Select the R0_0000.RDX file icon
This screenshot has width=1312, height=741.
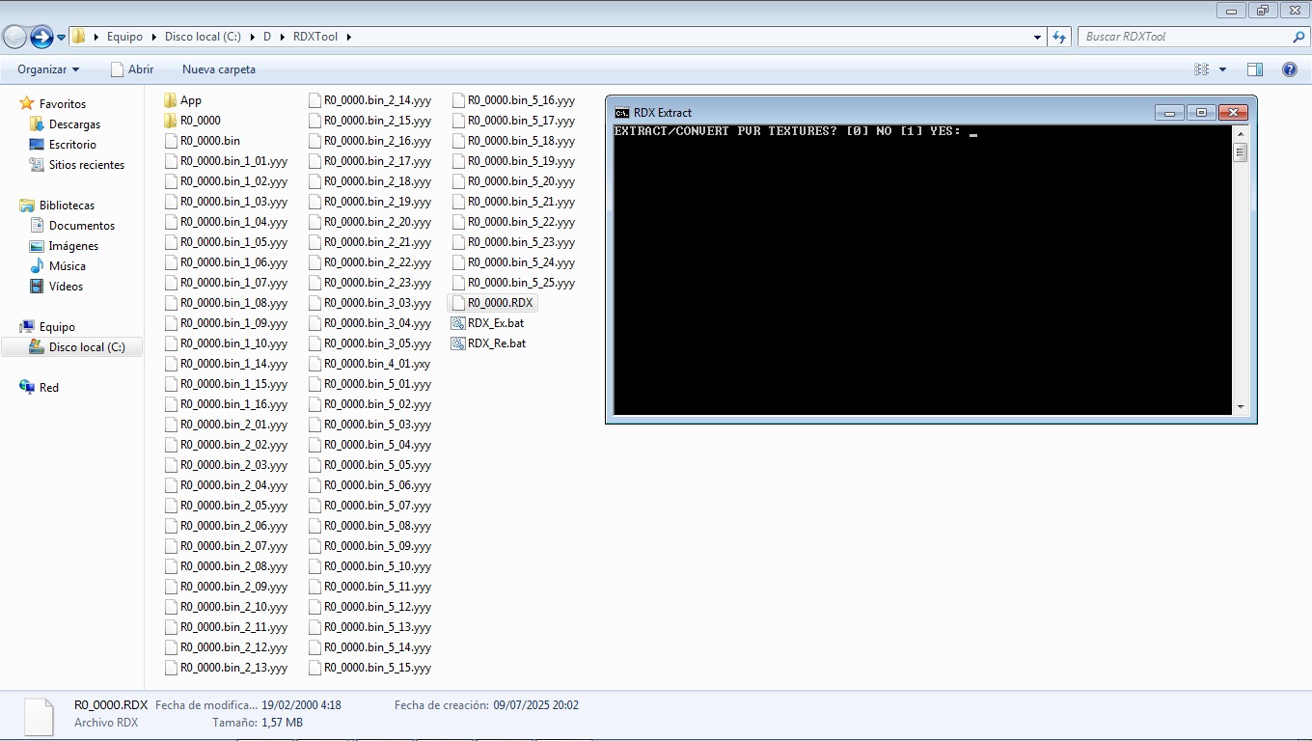point(458,303)
